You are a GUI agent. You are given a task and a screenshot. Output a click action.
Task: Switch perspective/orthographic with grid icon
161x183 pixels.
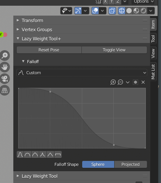tap(5, 91)
